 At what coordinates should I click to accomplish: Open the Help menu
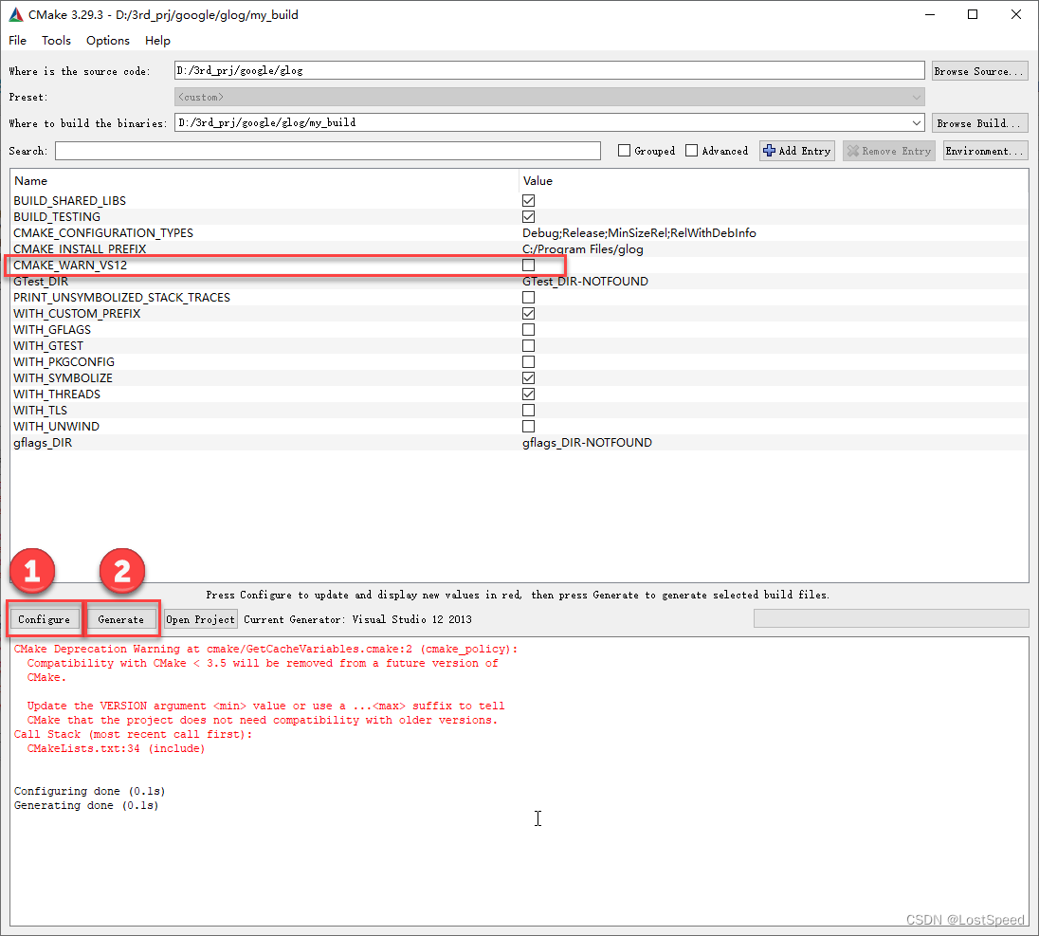pyautogui.click(x=157, y=41)
